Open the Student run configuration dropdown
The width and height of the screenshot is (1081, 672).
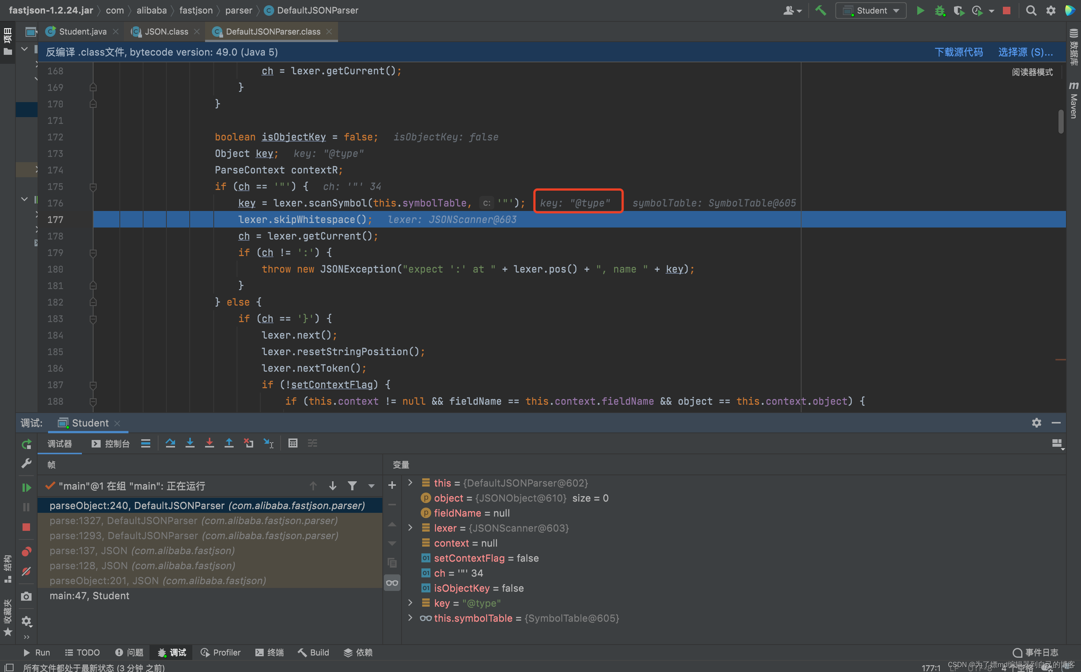coord(871,10)
